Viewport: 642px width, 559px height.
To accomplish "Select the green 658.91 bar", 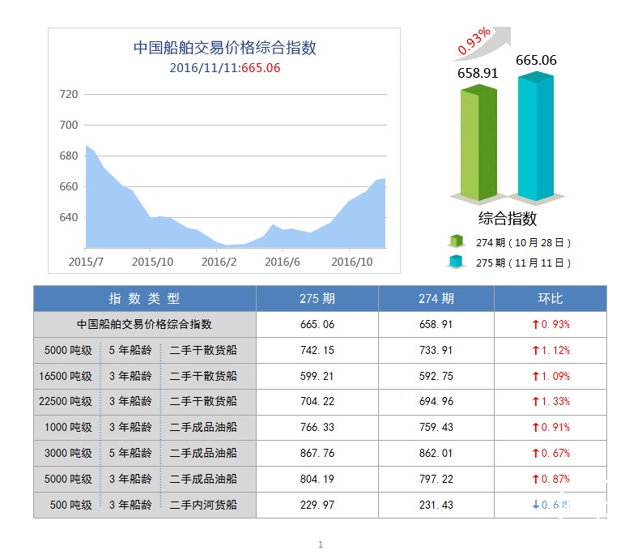I will point(478,143).
